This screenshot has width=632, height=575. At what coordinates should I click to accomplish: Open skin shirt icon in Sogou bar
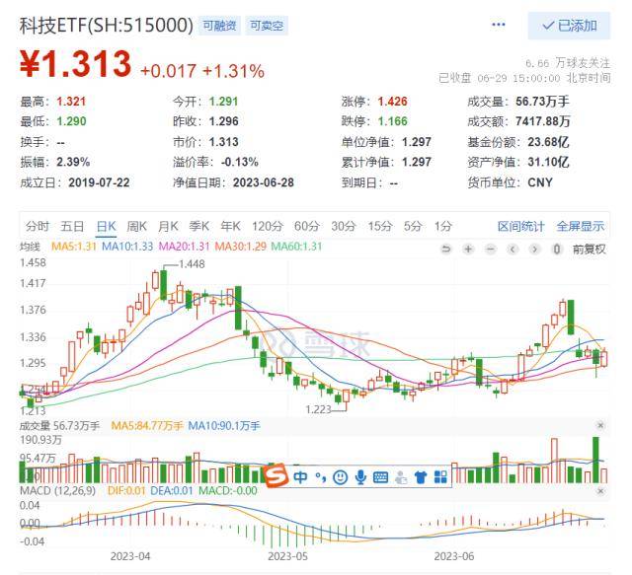pos(421,477)
